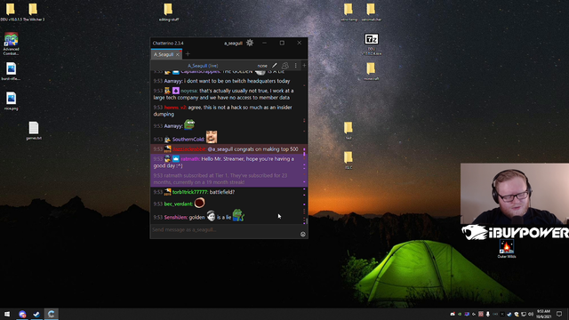
Task: Open user card for torbltrick77777
Action: 189,192
